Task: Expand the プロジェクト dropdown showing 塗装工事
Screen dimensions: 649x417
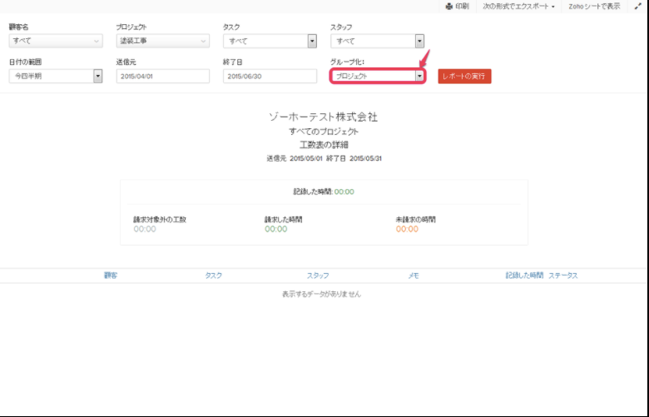Action: coord(162,41)
